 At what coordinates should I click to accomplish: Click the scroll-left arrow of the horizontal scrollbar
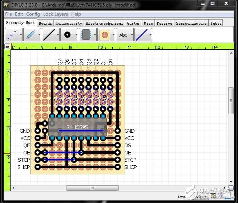pos(13,188)
